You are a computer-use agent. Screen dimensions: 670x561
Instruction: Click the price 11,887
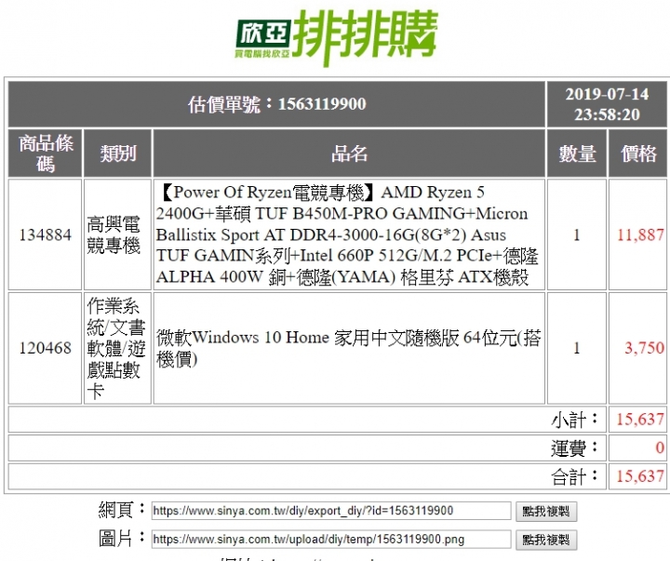click(x=640, y=234)
